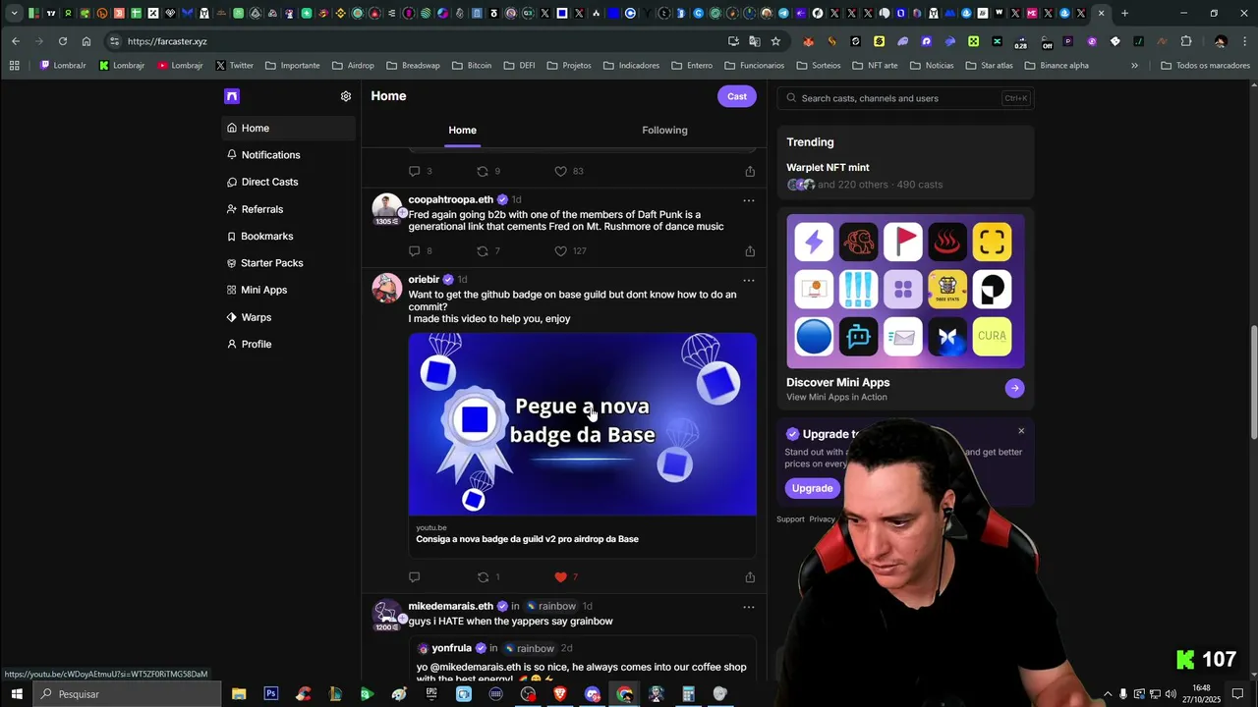1258x707 pixels.
Task: Open Warplet NFT mint trending topic
Action: (828, 168)
